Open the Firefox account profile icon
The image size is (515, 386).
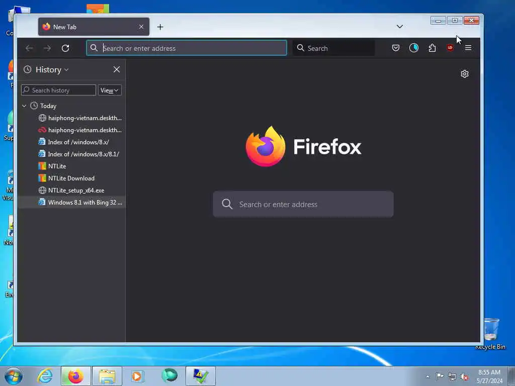point(414,48)
